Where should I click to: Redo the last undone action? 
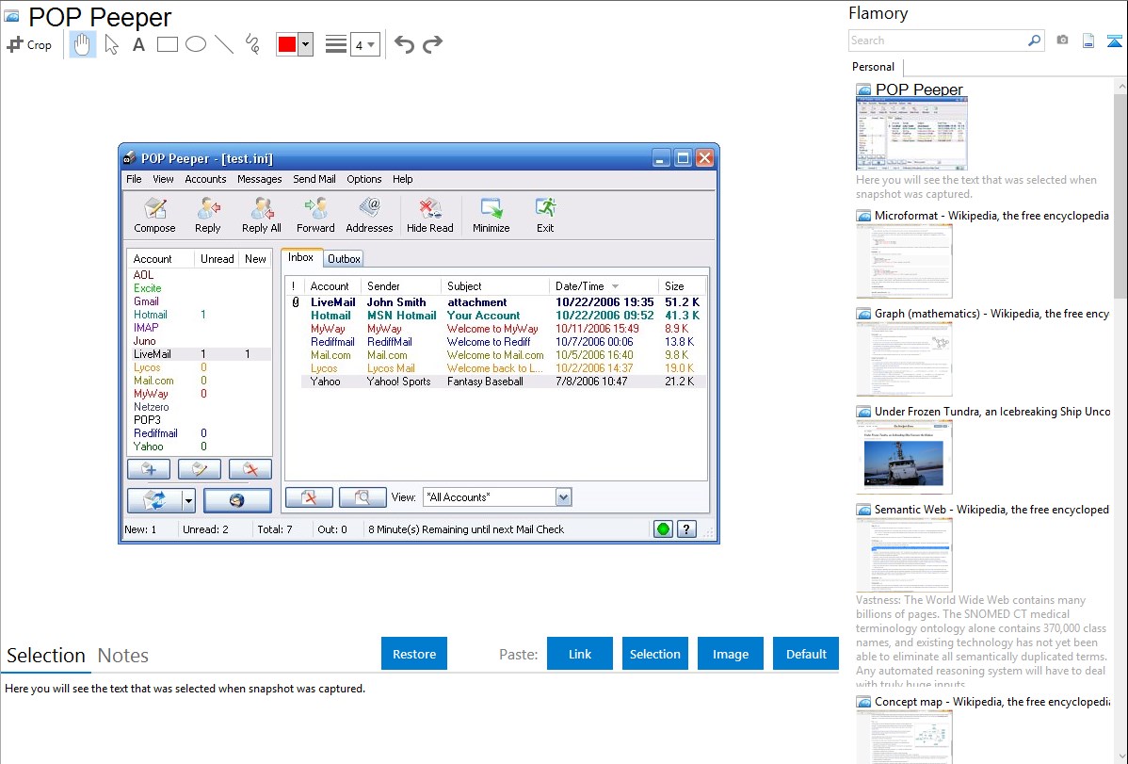point(433,44)
